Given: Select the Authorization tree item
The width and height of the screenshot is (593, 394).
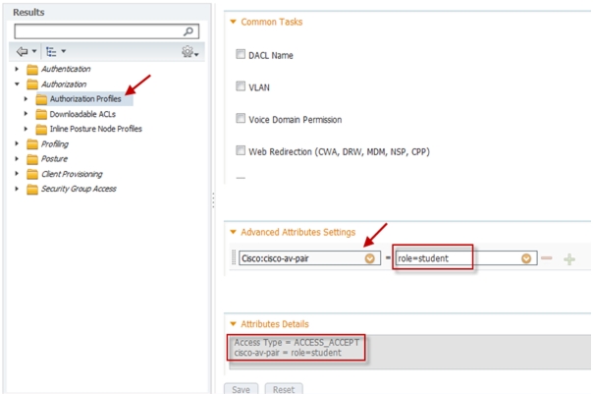Looking at the screenshot, I should coord(64,84).
